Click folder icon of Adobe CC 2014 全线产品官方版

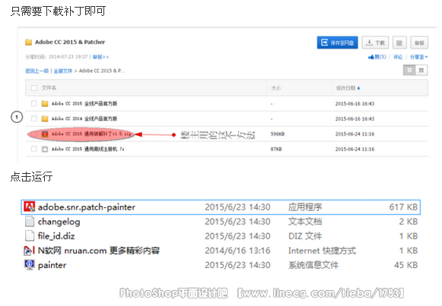click(x=45, y=118)
